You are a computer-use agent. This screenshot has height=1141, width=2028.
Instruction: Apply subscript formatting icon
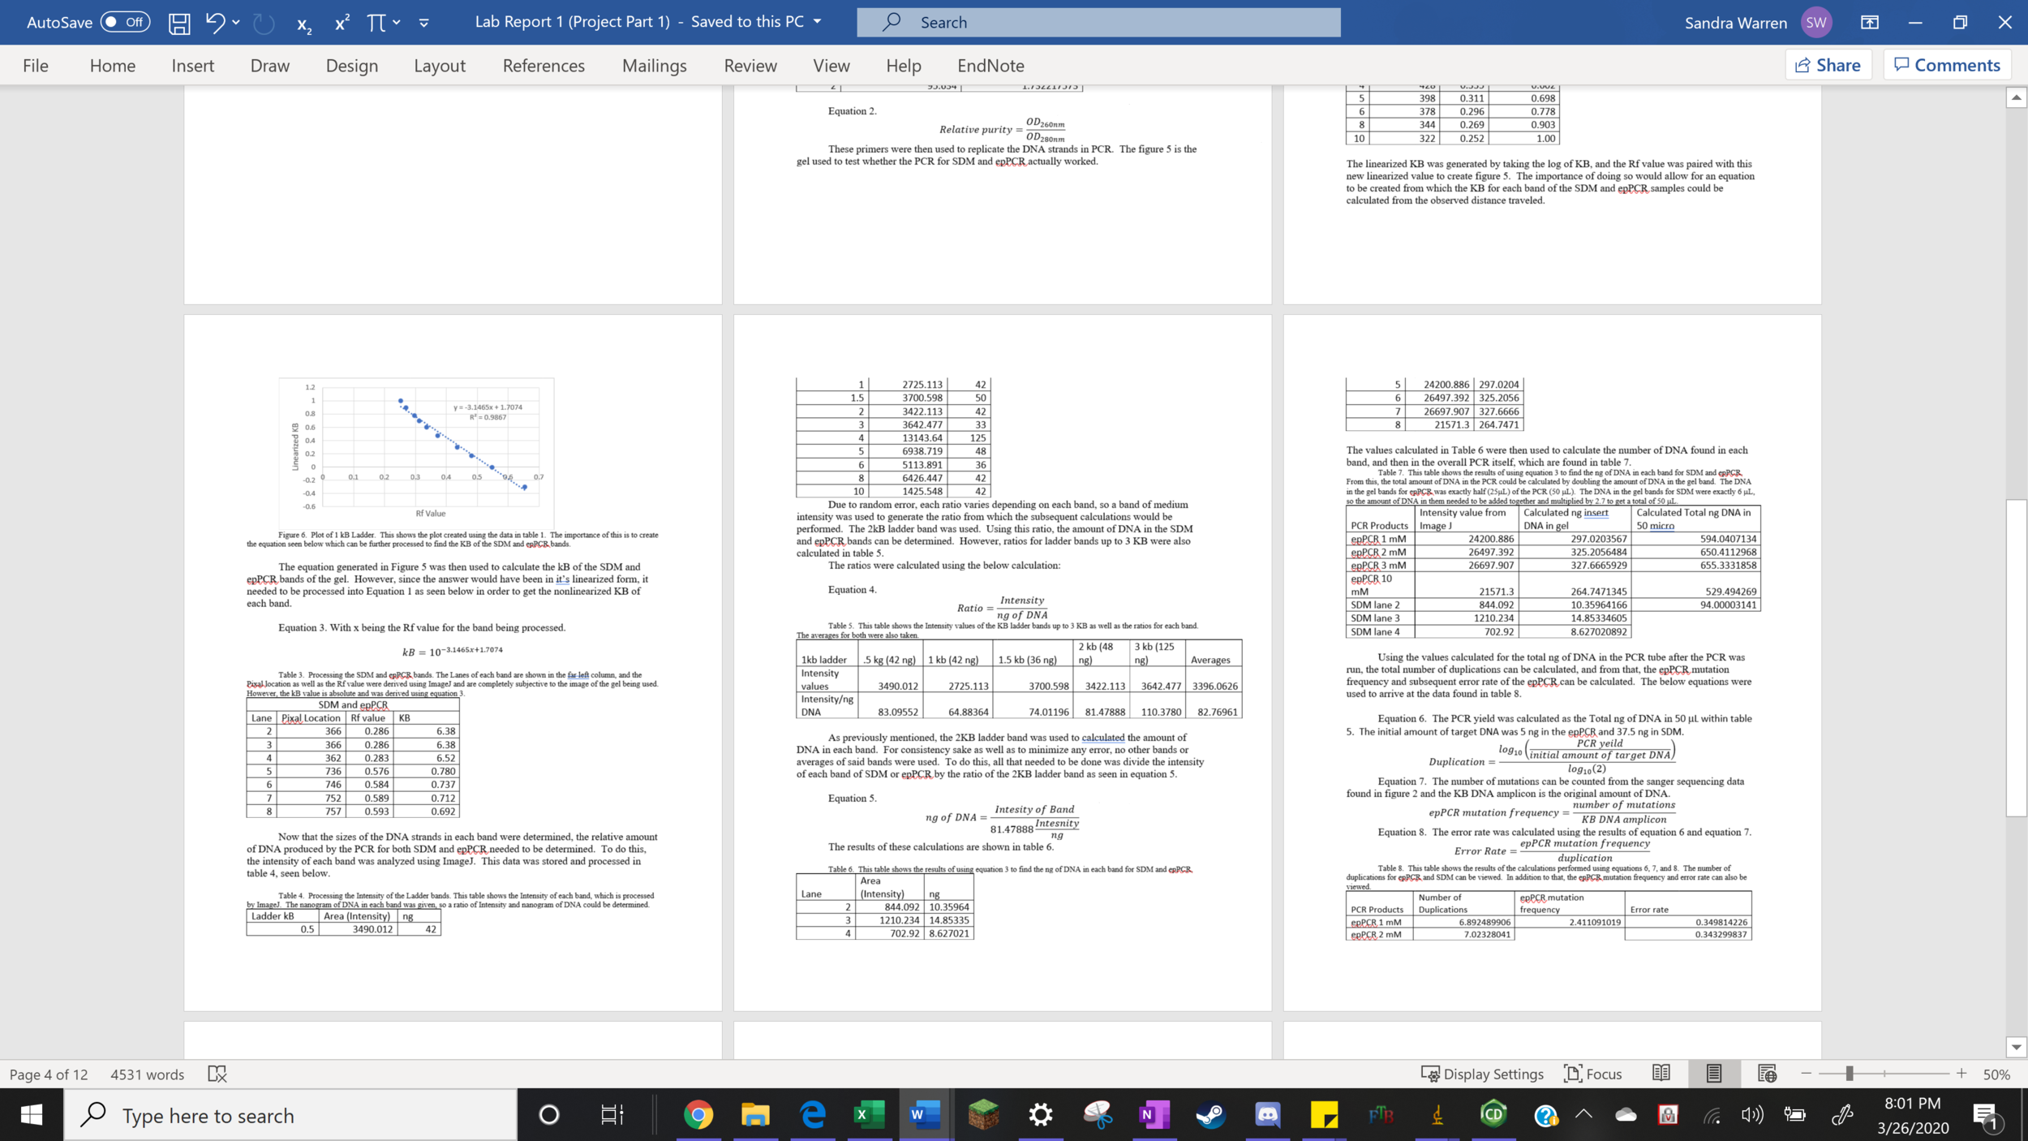tap(303, 24)
